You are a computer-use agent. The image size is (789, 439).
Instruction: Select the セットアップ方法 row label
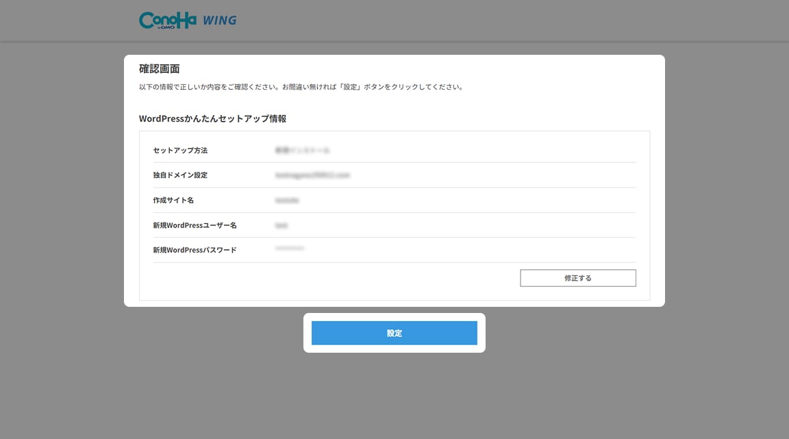coord(180,150)
